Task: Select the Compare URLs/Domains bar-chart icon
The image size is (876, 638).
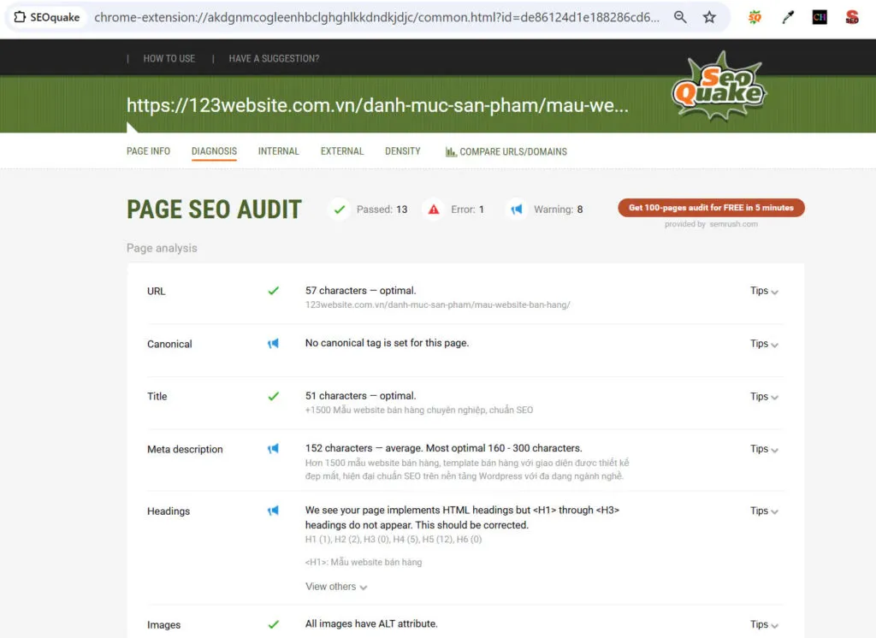Action: (451, 151)
